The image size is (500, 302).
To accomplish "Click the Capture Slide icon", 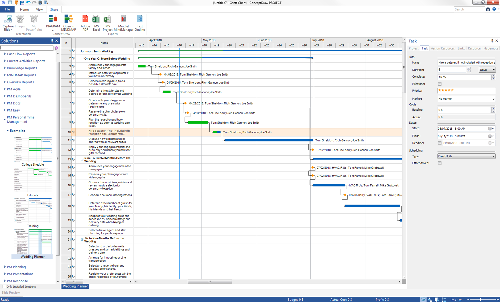I will coord(8,20).
